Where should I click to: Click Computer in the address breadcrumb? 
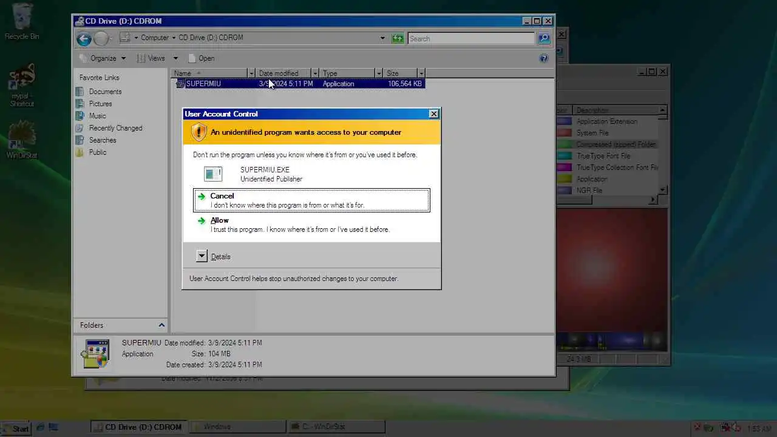point(155,38)
